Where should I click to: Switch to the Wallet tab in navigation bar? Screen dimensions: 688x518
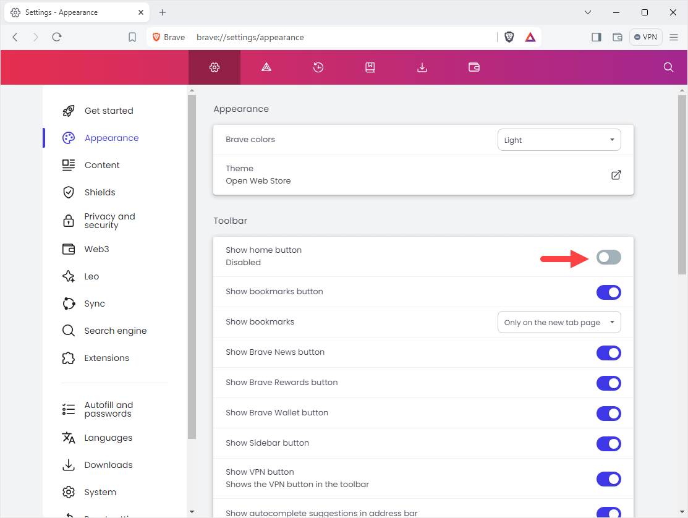[x=474, y=67]
